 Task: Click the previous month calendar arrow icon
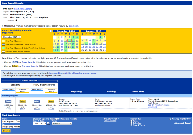tap(51, 31)
